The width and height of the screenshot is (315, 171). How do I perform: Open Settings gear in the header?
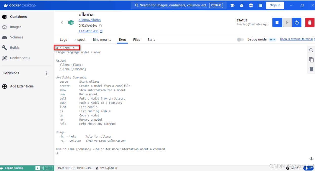tap(251, 5)
